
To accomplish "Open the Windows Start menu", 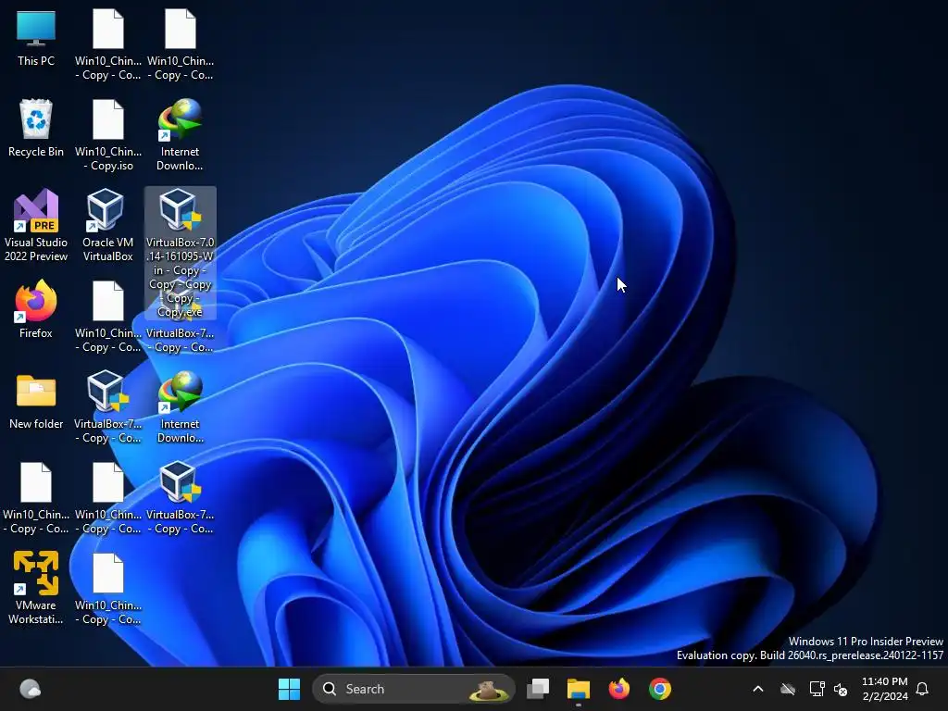I will point(289,689).
